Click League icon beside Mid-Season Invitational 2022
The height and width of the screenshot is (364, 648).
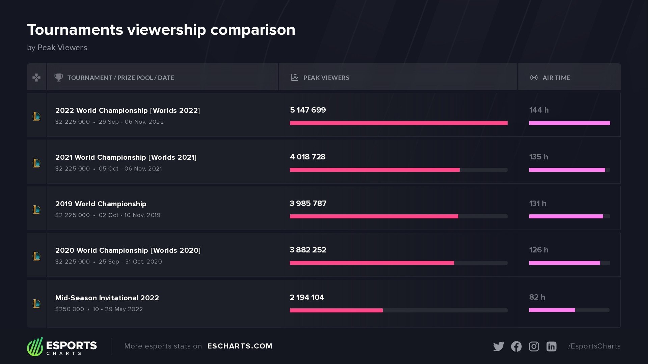(36, 304)
